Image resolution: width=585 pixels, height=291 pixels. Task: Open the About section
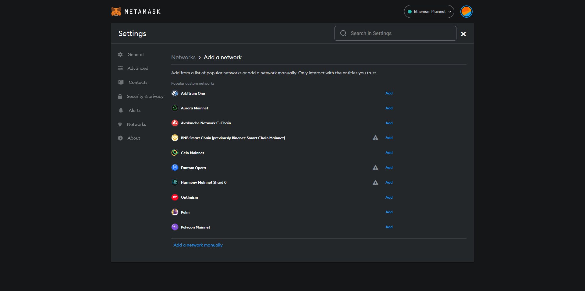tap(133, 138)
